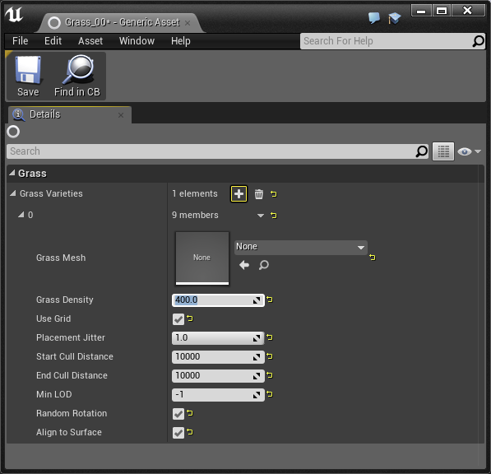Viewport: 491px width, 474px height.
Task: Open the tutorials graduation cap icon
Action: coord(394,18)
